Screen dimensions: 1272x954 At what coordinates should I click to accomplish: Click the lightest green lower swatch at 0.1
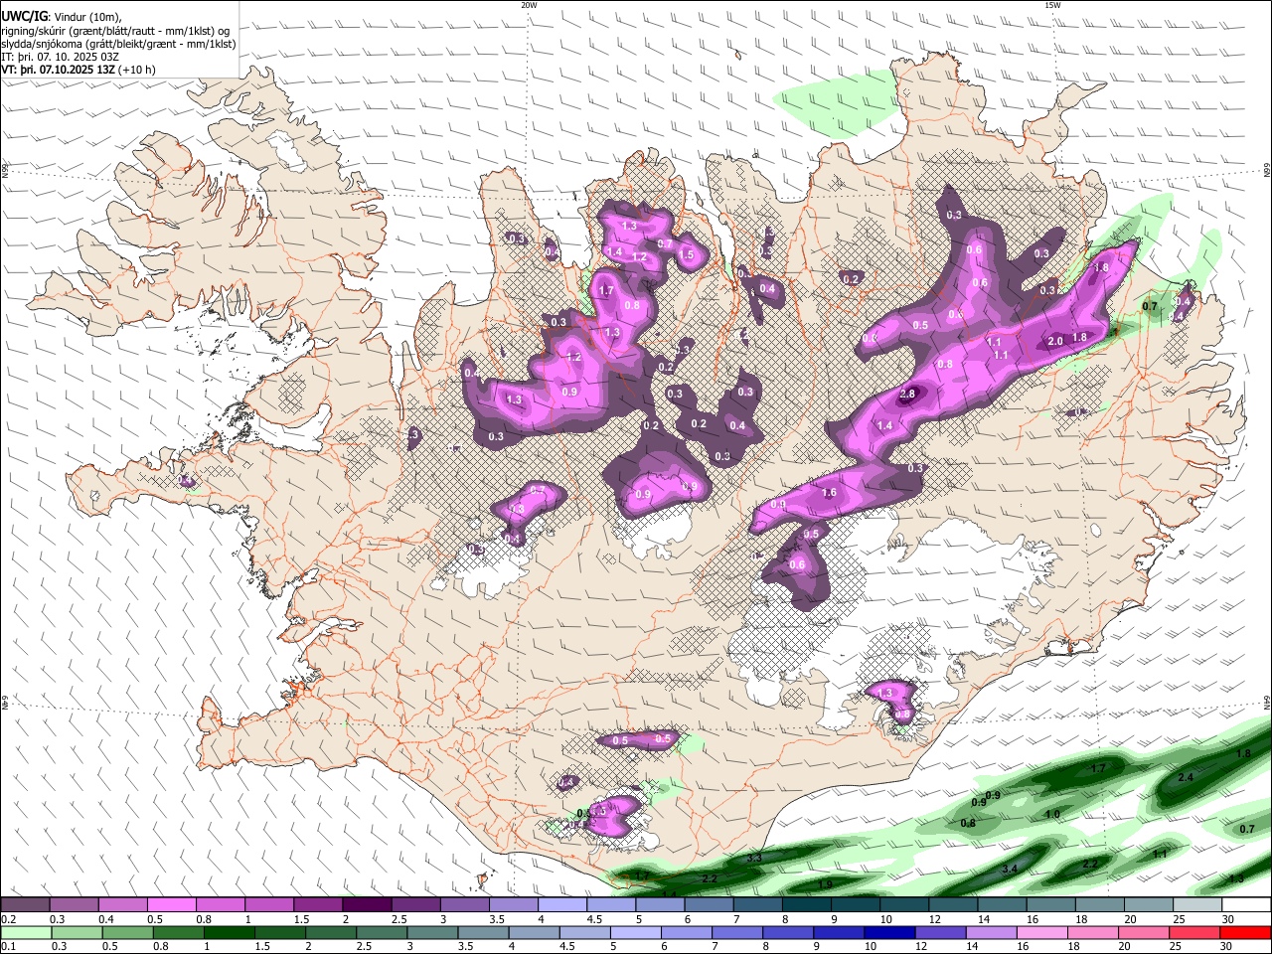pos(26,932)
